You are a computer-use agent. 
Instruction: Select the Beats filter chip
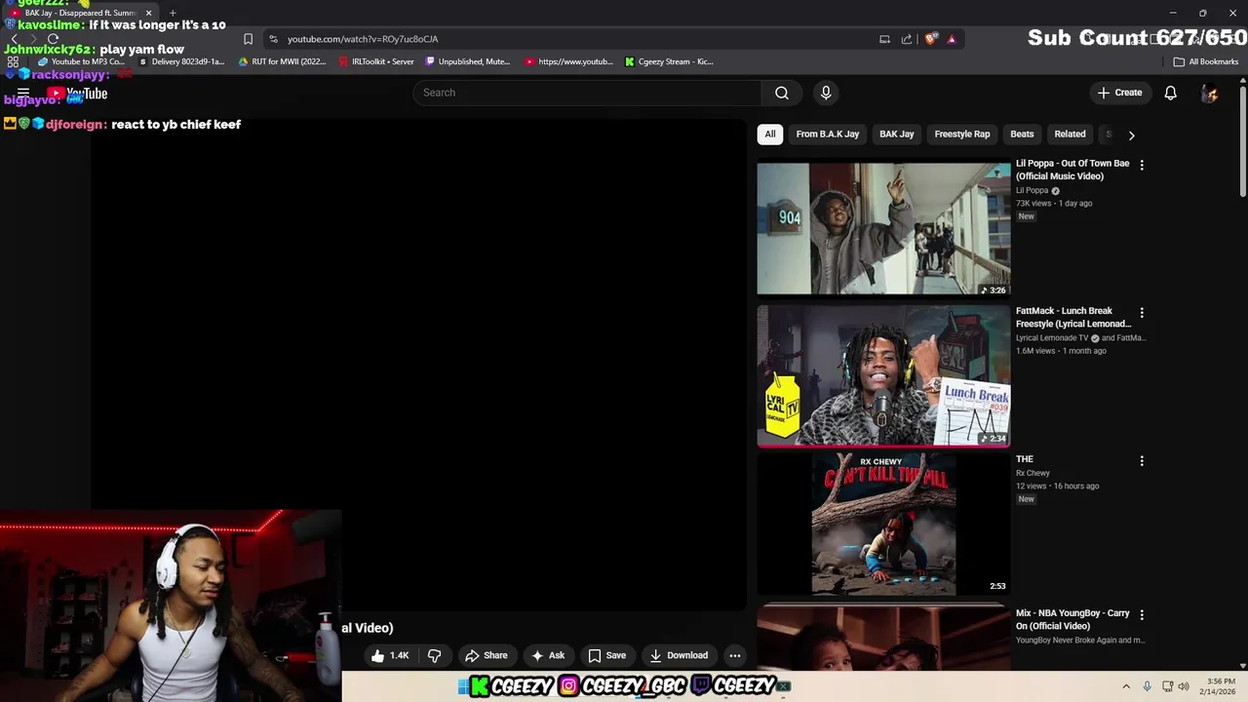[1022, 135]
